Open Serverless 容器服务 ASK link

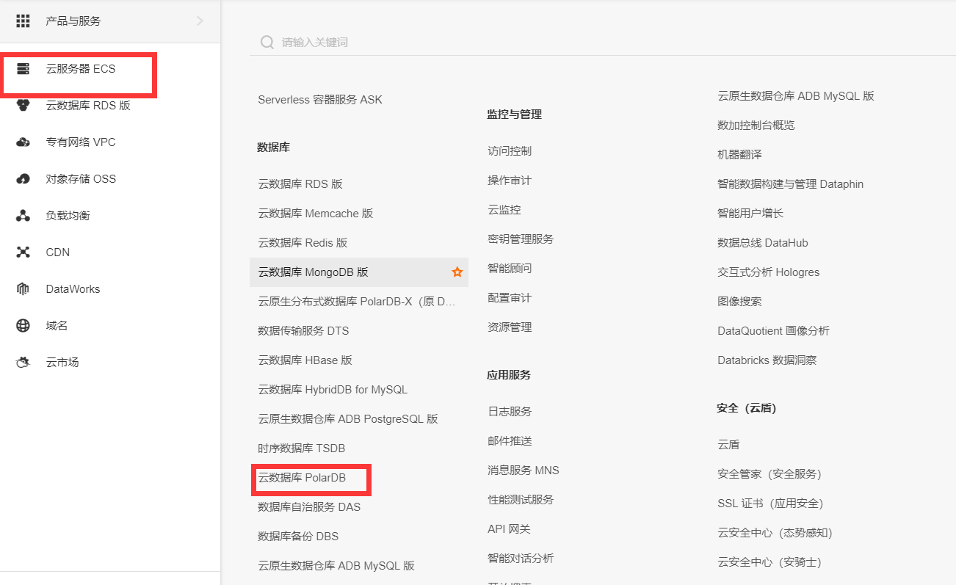tap(320, 100)
